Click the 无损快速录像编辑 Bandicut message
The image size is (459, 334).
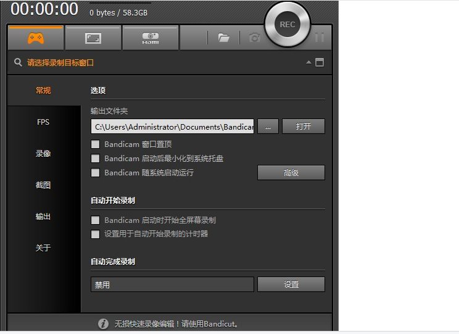pos(176,324)
